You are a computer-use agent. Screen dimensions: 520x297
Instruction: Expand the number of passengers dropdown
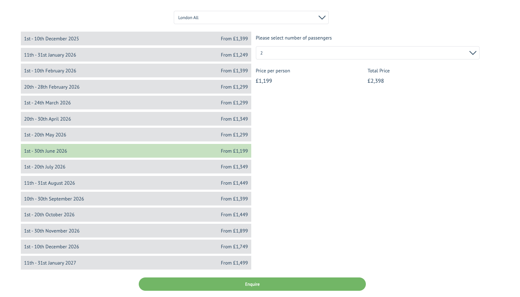point(367,53)
